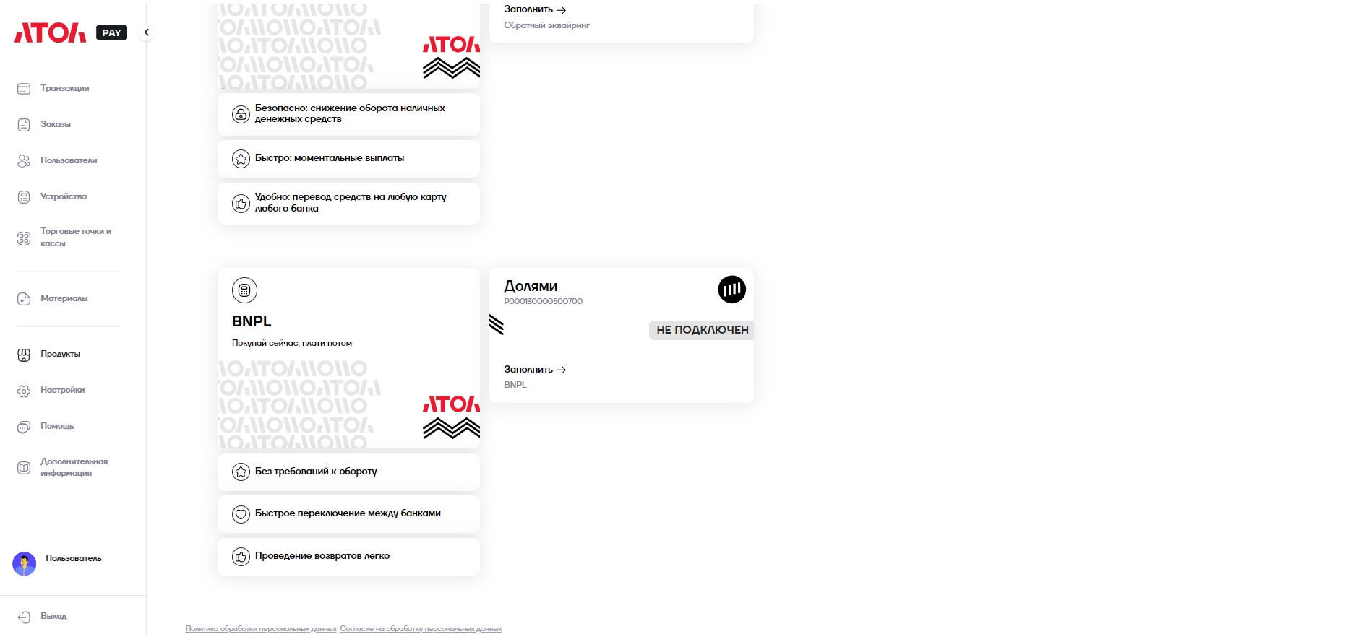Screen dimensions: 1361x634
Task: Click the Выход logout icon
Action: 24,617
